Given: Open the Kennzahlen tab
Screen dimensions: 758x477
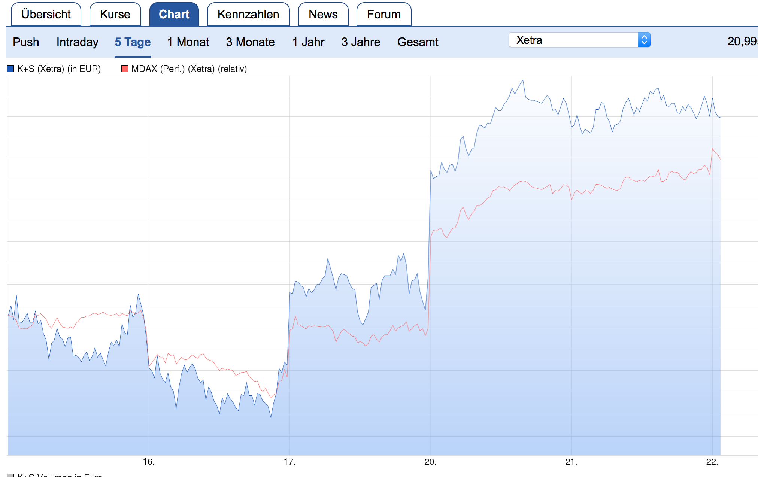Looking at the screenshot, I should 248,15.
